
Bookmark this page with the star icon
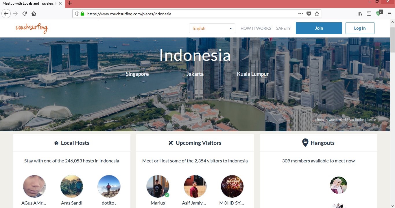317,14
